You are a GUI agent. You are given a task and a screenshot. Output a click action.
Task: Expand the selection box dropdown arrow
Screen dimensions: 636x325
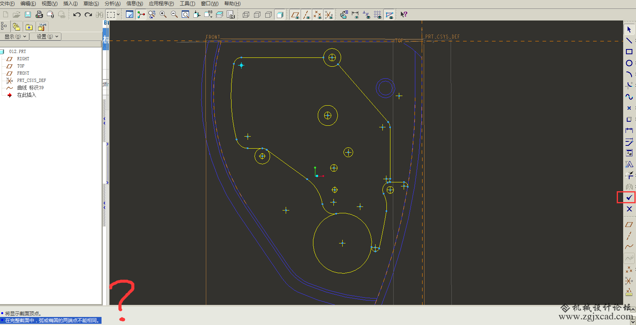click(118, 14)
